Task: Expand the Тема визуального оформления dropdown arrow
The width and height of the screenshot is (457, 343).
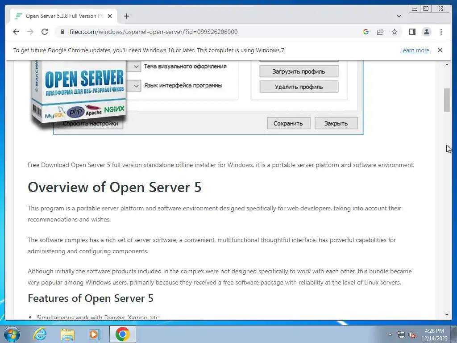Action: point(136,67)
